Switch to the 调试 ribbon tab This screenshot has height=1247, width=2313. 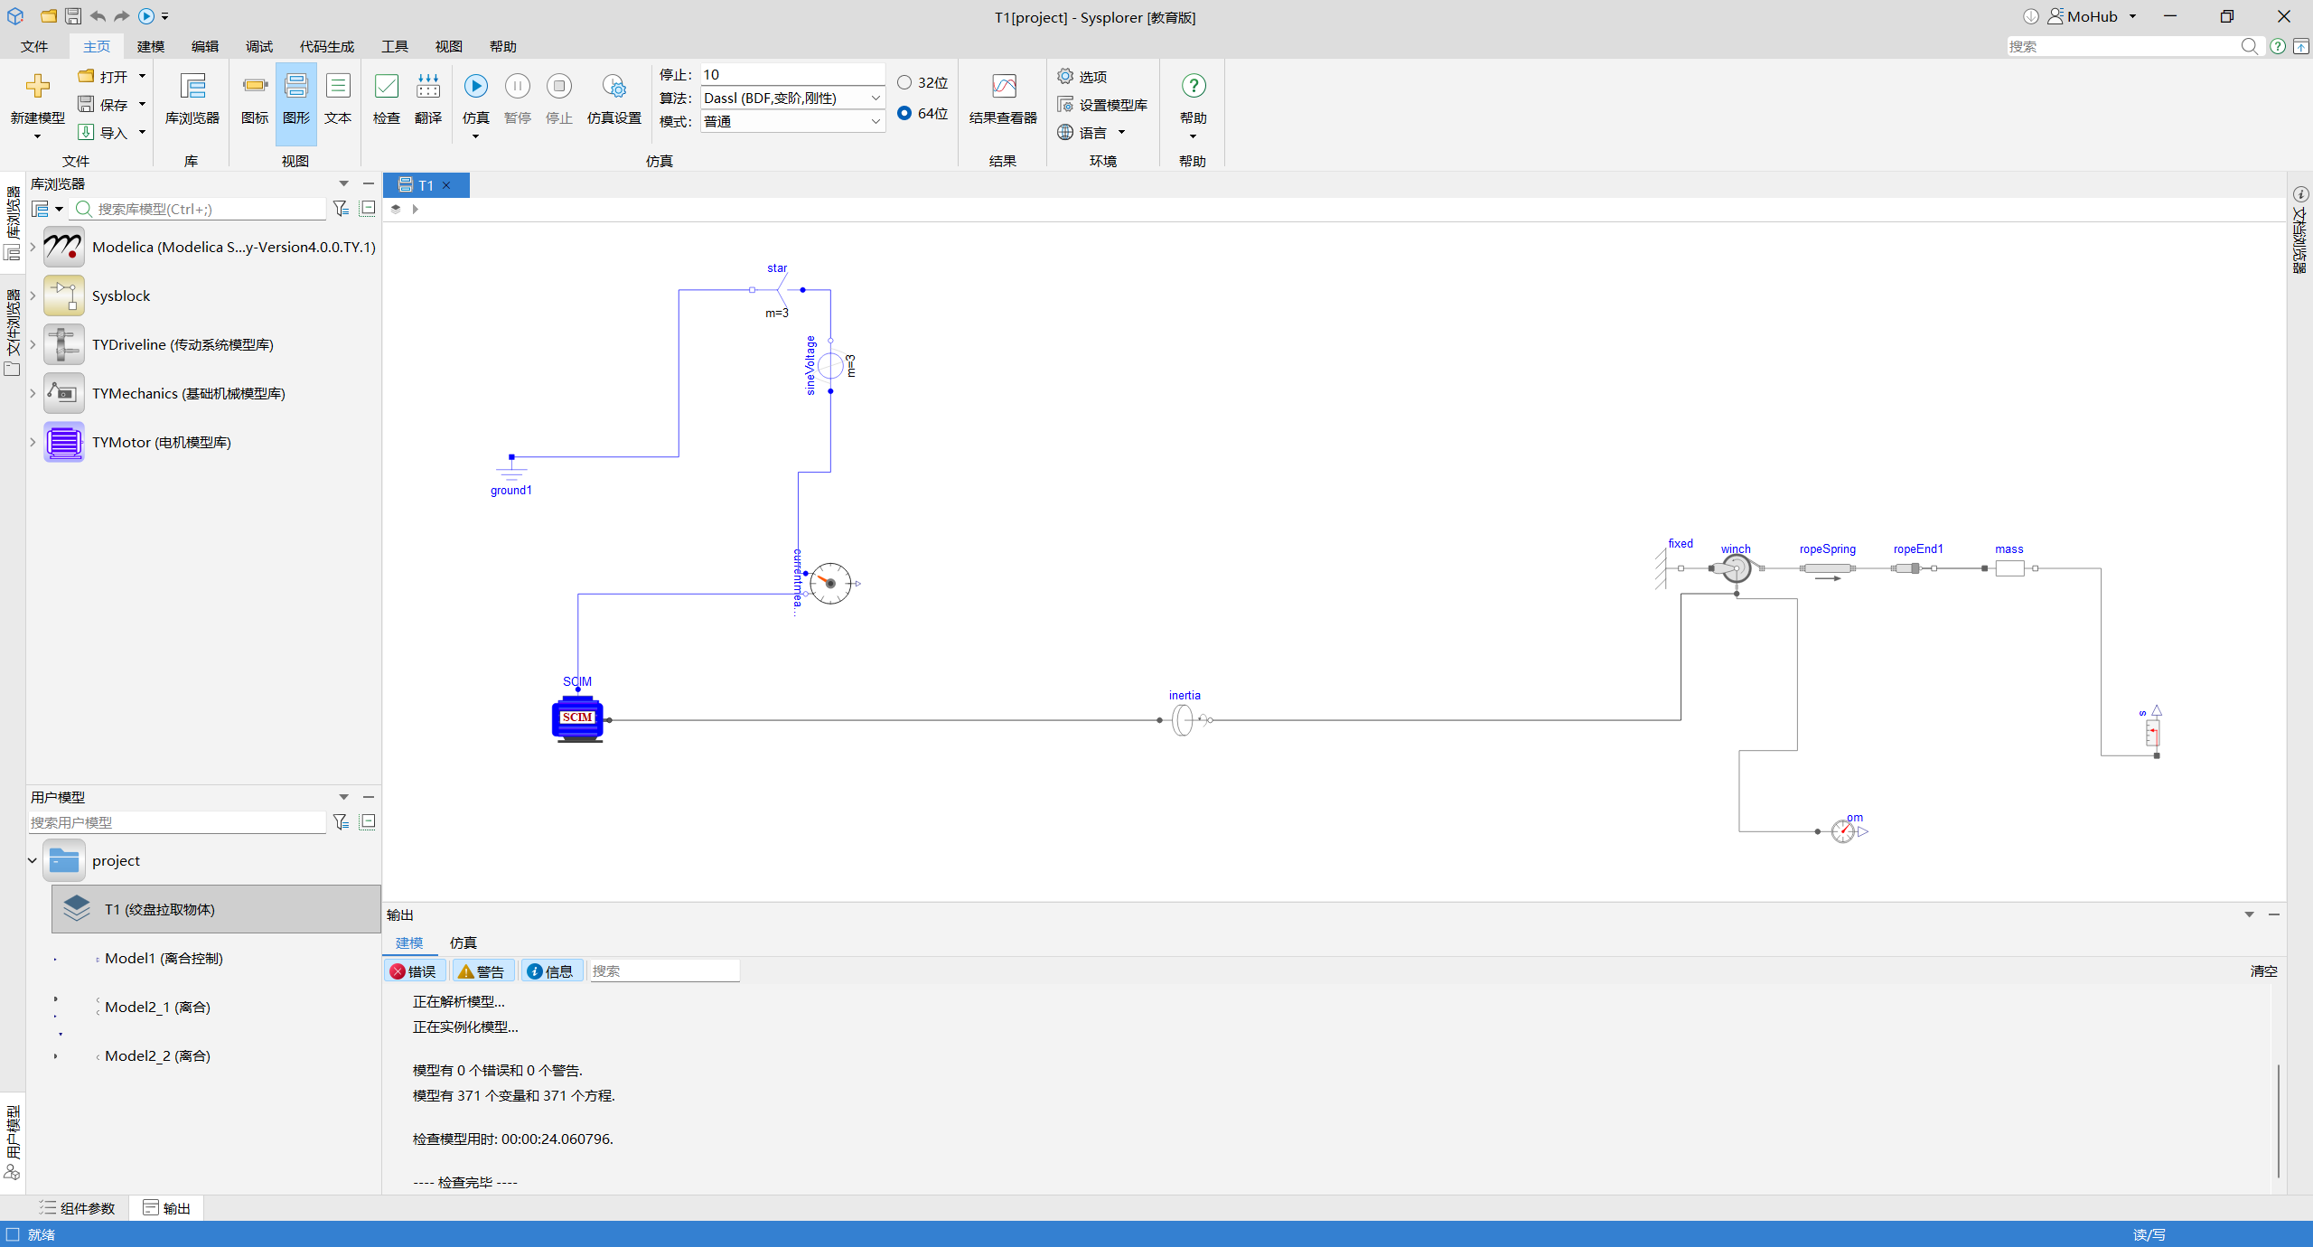(259, 46)
